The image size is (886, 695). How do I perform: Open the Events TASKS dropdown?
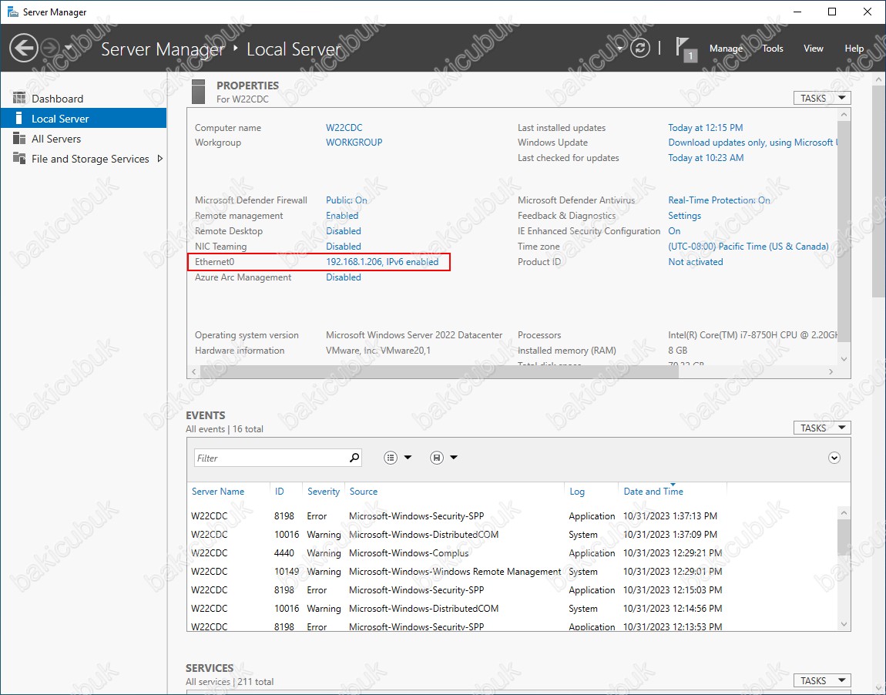[822, 428]
